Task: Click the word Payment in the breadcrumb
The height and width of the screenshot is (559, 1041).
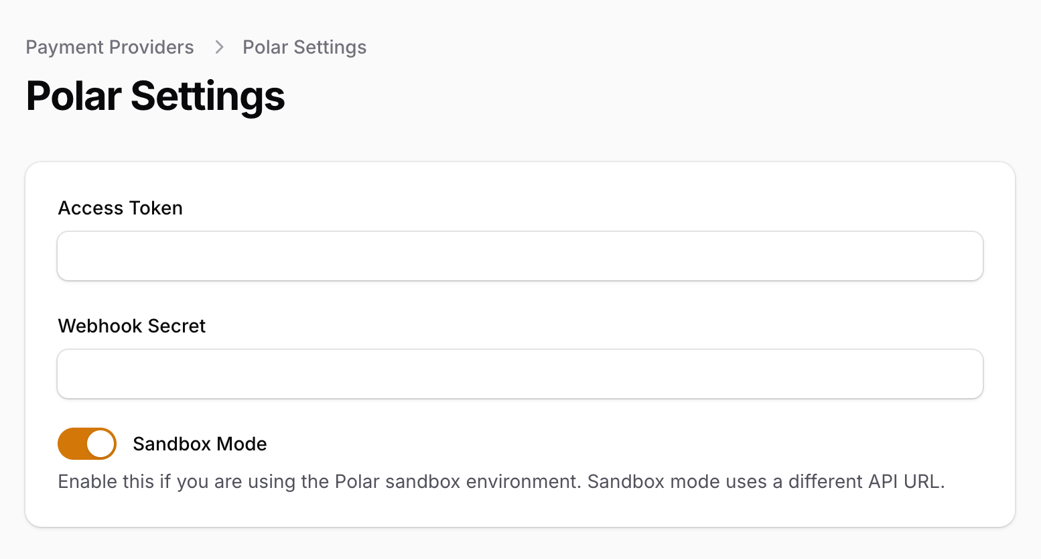Action: pyautogui.click(x=65, y=48)
